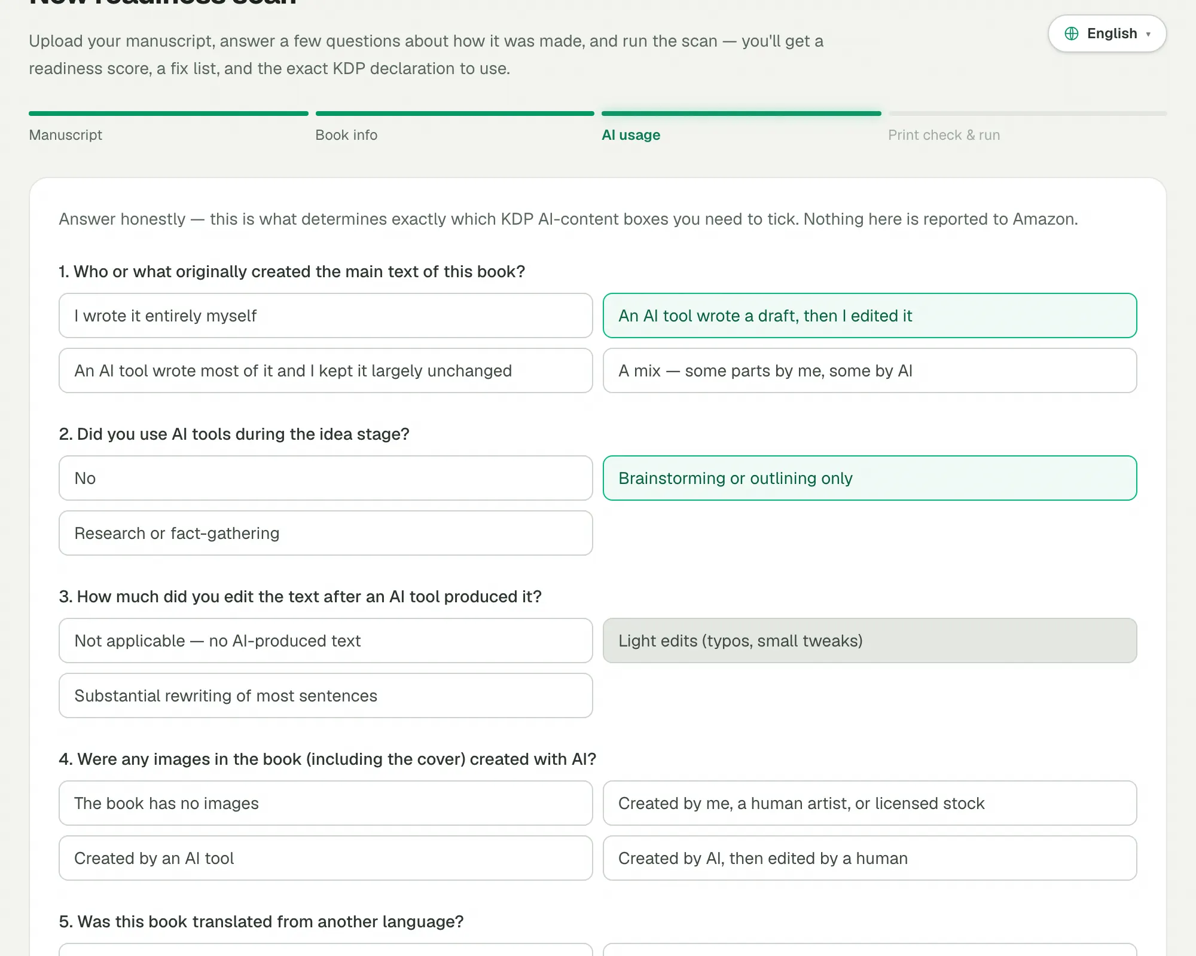Select "No" for idea stage AI use
The width and height of the screenshot is (1196, 956).
[326, 478]
